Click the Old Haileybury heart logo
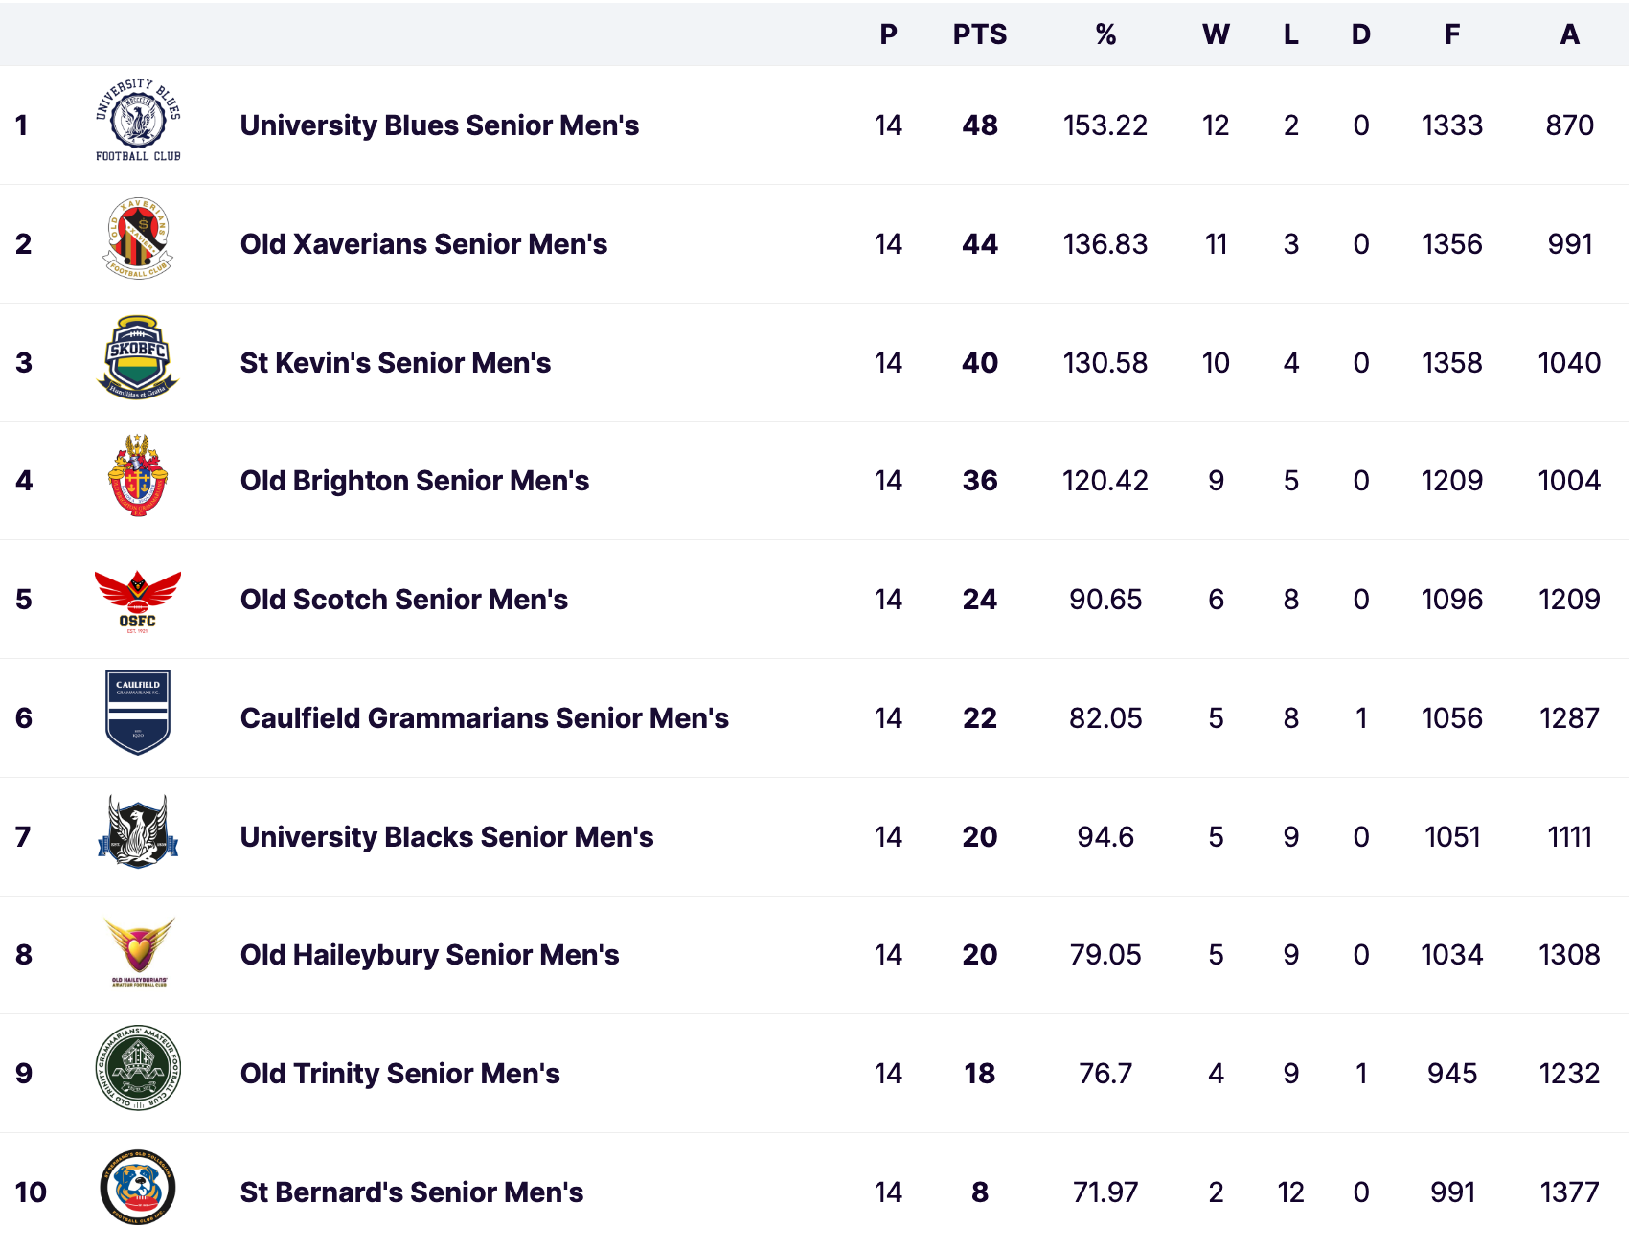The width and height of the screenshot is (1640, 1249). [x=139, y=951]
